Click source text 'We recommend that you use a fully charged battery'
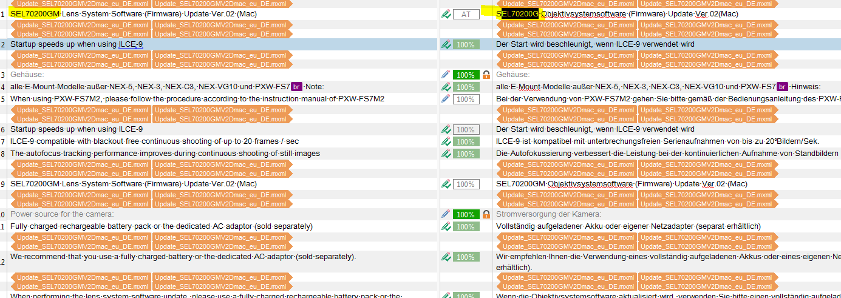The height and width of the screenshot is (298, 841). pyautogui.click(x=101, y=257)
